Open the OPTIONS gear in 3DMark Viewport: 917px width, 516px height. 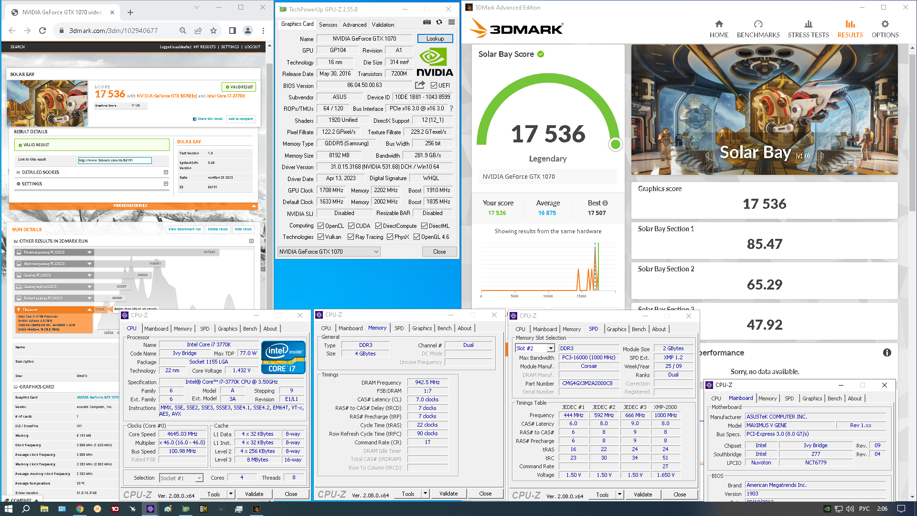[885, 24]
